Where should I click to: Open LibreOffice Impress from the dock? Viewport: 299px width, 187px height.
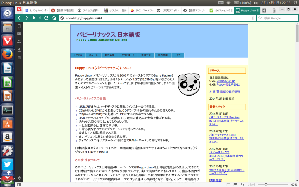[x=7, y=96]
